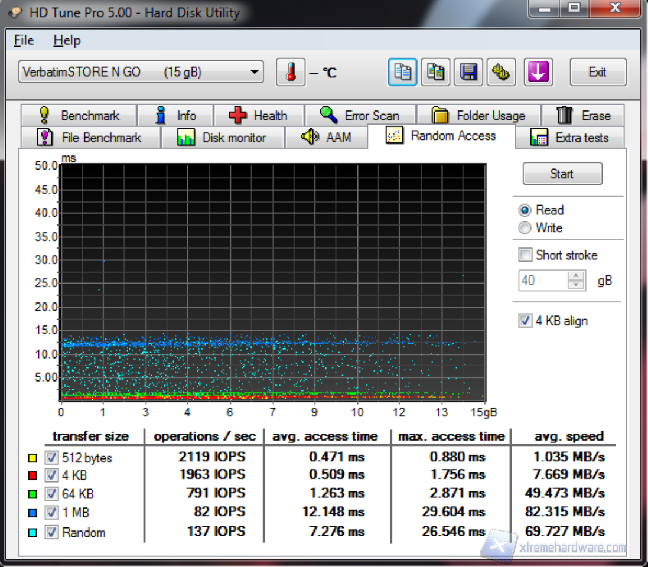Screen dimensions: 648x567
Task: Open the Folder Usage tab
Action: click(478, 116)
